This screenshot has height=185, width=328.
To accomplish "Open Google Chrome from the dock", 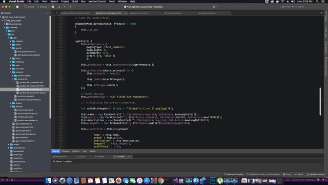I will click(160, 180).
